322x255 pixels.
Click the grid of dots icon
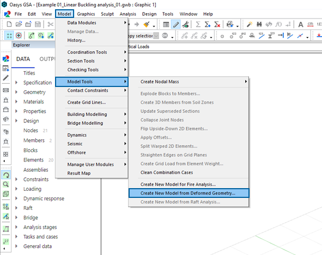click(x=9, y=36)
